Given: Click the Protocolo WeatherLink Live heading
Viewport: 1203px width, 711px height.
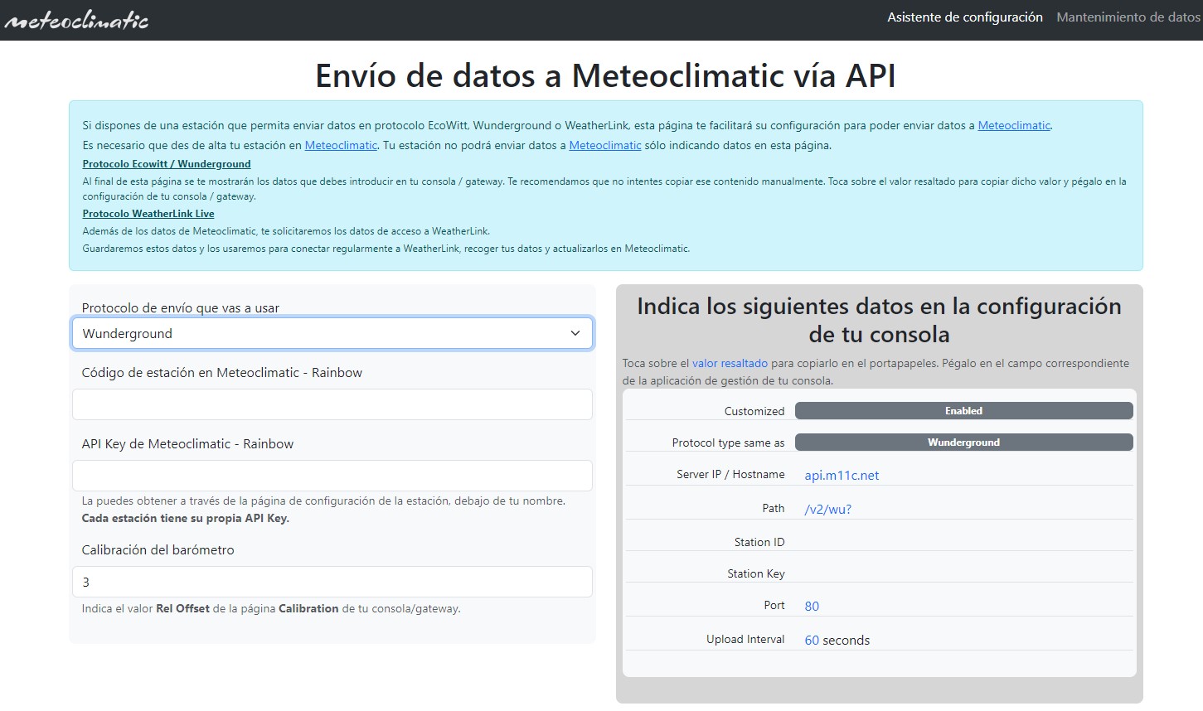Looking at the screenshot, I should tap(148, 214).
